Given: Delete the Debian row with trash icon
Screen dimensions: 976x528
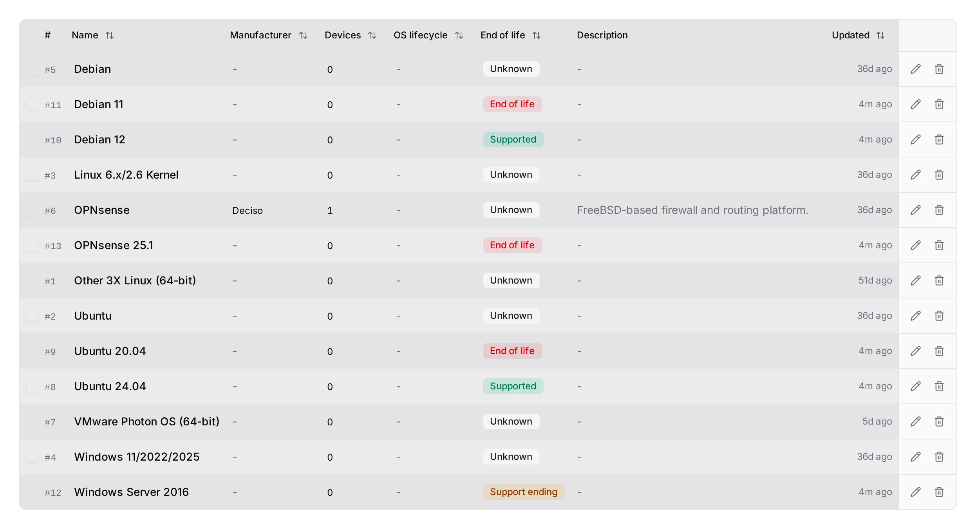Looking at the screenshot, I should (939, 69).
